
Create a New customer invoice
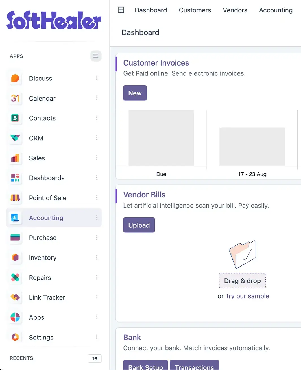[135, 93]
